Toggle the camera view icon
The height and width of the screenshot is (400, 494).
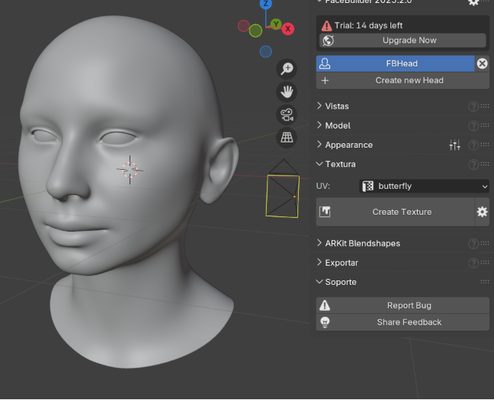287,115
